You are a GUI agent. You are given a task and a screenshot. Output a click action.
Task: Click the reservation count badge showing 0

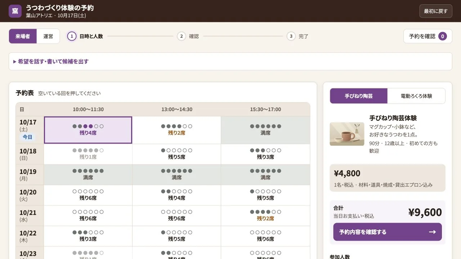(x=443, y=36)
